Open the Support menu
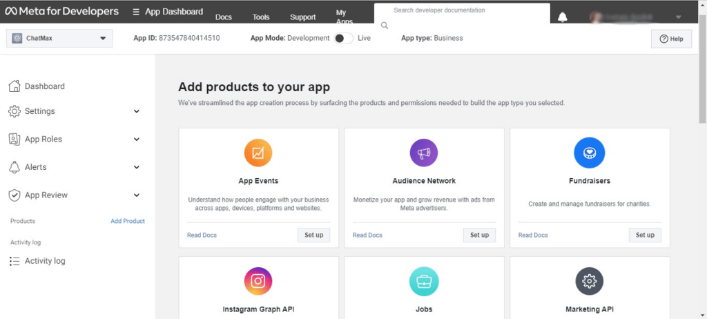Screen dimensions: 707x319 point(302,17)
